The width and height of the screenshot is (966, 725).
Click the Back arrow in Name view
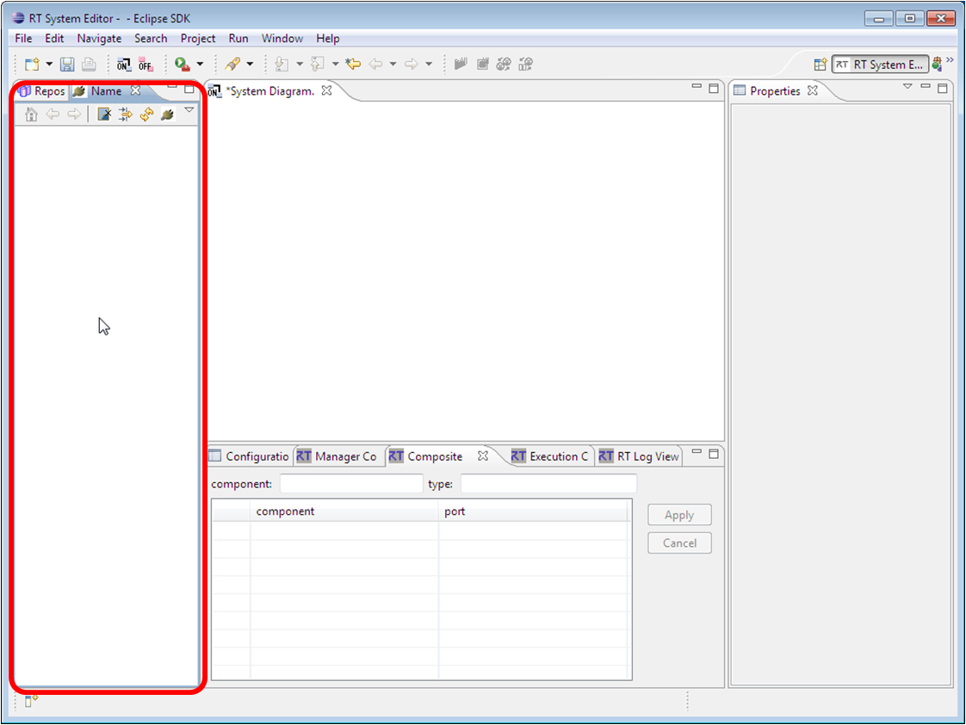(53, 114)
